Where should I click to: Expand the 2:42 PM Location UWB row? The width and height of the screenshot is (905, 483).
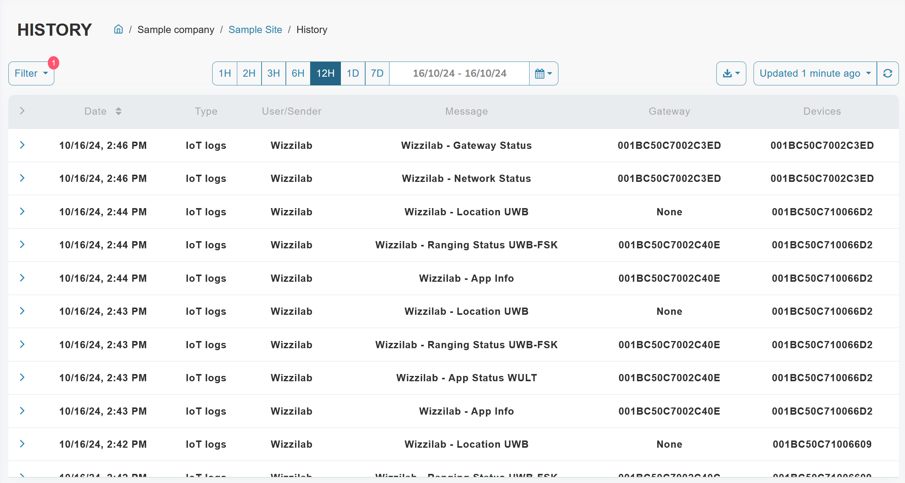pos(22,444)
